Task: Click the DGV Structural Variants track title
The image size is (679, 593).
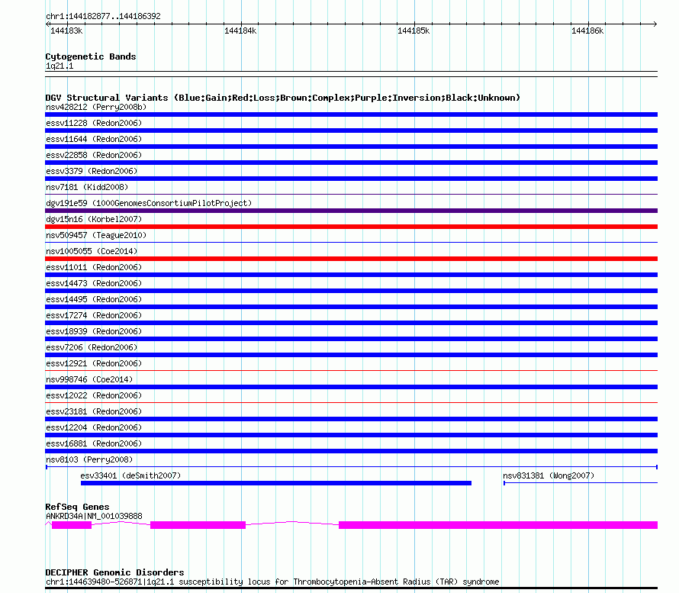Action: pos(283,98)
